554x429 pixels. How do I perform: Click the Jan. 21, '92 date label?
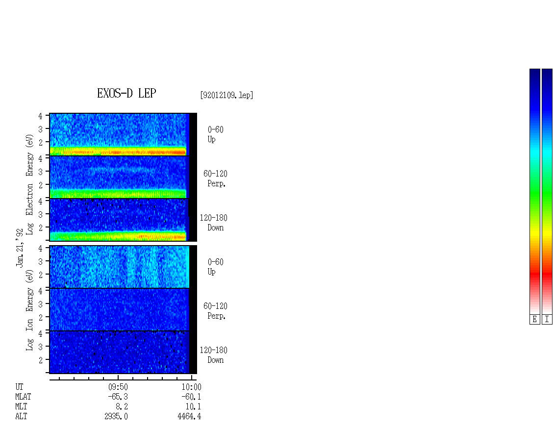click(20, 248)
